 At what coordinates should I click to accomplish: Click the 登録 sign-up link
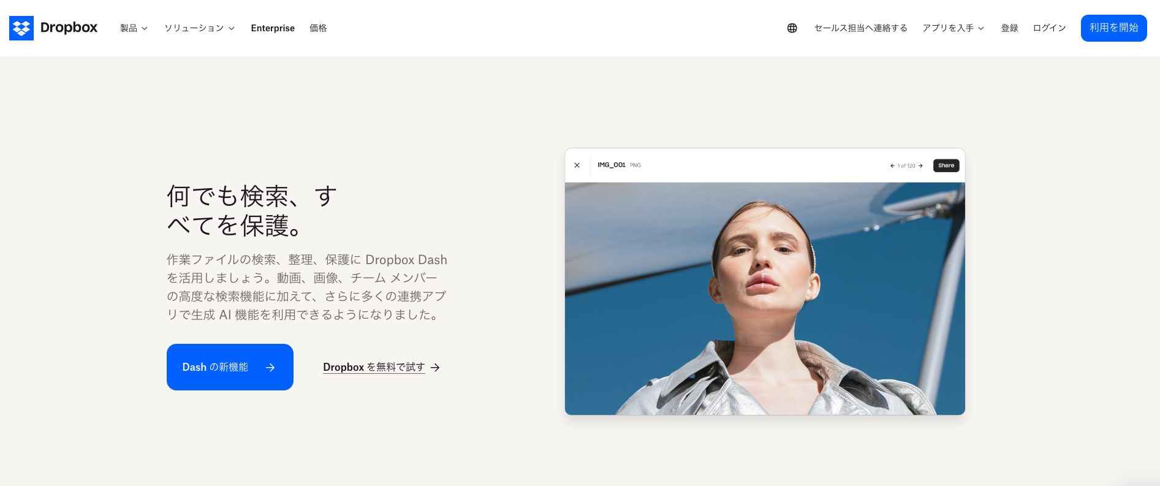coord(1009,28)
